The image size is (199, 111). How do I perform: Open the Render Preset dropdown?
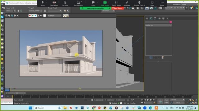tap(55, 11)
